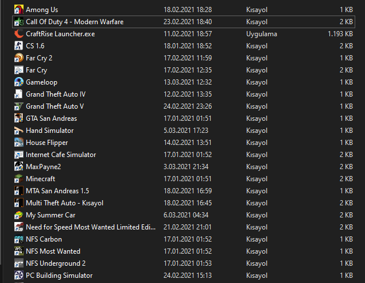The height and width of the screenshot is (283, 365).
Task: Select the 'NFS Most Wanted' file name
Action: tap(53, 251)
